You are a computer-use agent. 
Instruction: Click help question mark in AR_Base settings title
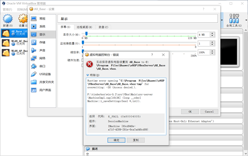pos(203,9)
